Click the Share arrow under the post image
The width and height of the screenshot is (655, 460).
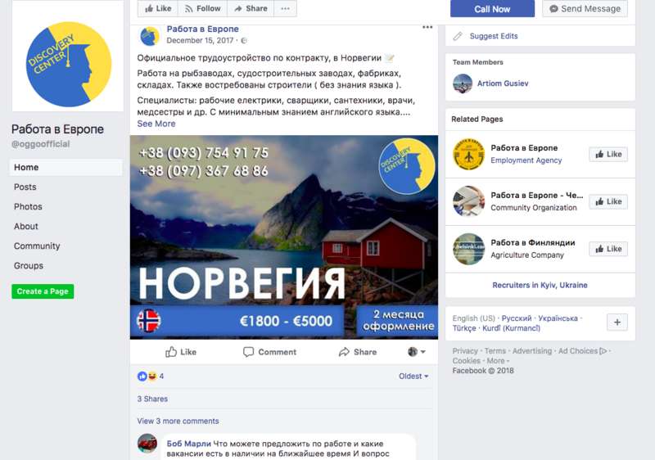pyautogui.click(x=344, y=352)
